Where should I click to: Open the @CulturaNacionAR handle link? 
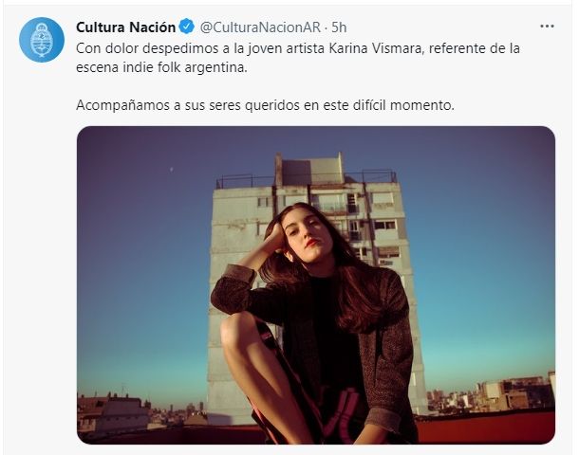pos(260,27)
